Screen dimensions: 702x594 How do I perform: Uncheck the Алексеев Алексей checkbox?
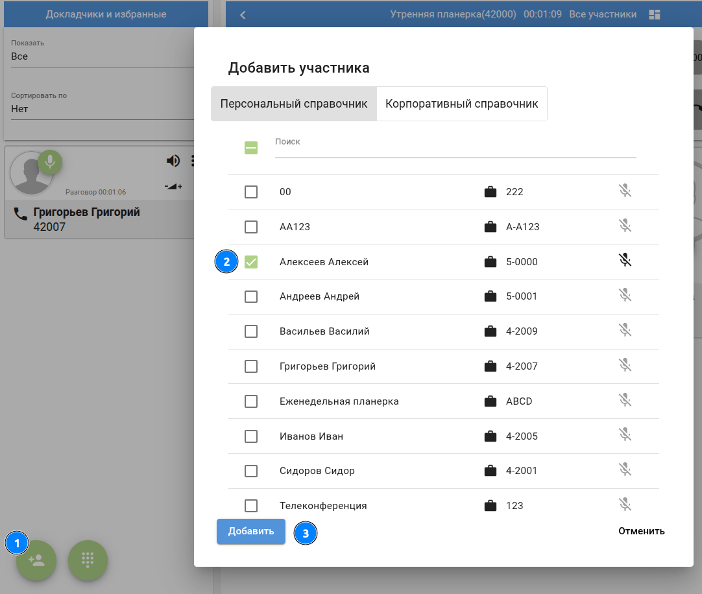tap(251, 262)
